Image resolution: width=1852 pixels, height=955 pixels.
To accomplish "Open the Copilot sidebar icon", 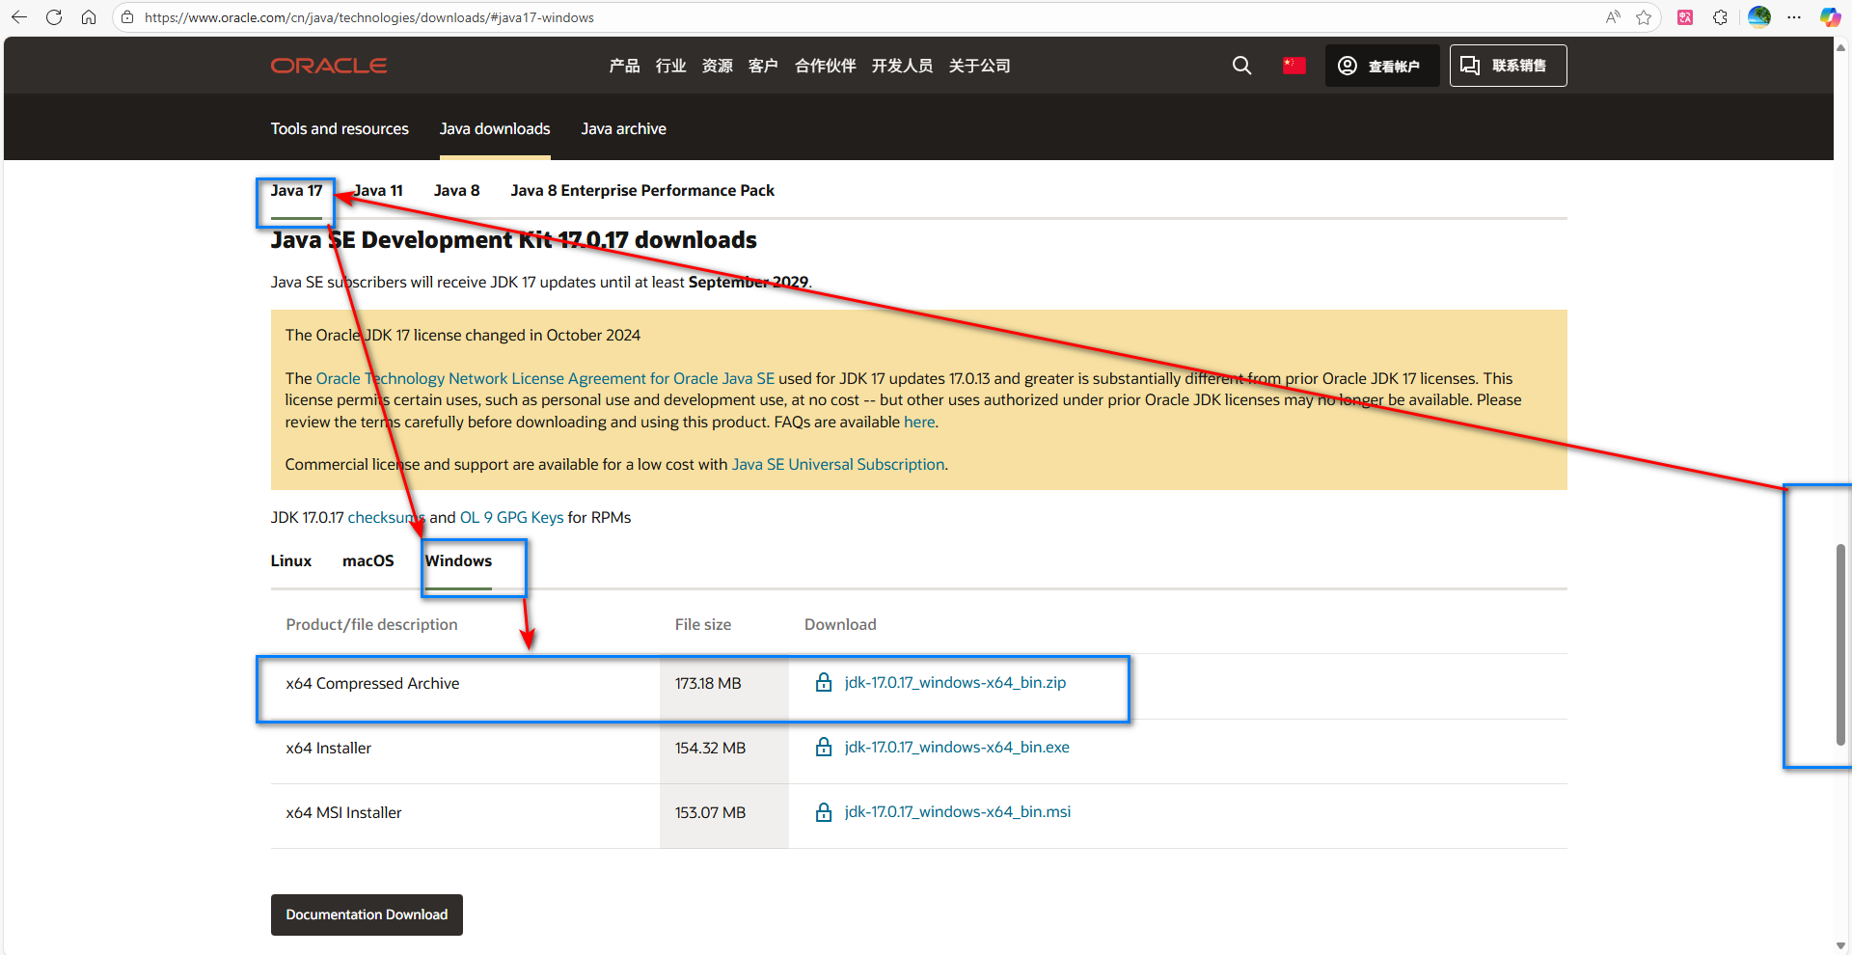I will (x=1830, y=17).
